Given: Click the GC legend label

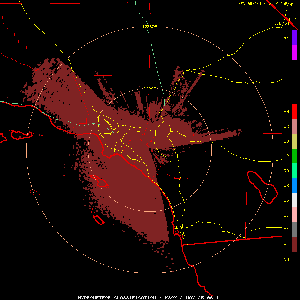Looking at the screenshot, I should pyautogui.click(x=286, y=230).
